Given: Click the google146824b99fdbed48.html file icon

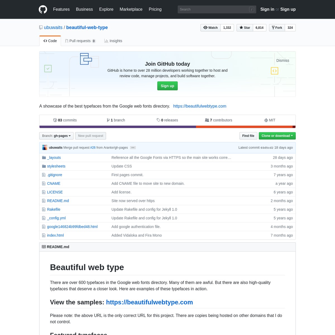Looking at the screenshot, I should [x=44, y=227].
